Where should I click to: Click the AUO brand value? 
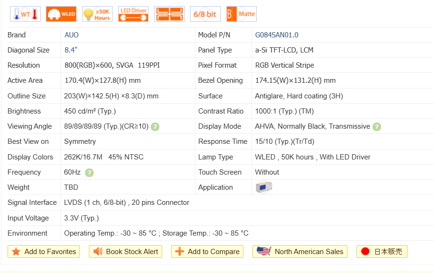(72, 35)
